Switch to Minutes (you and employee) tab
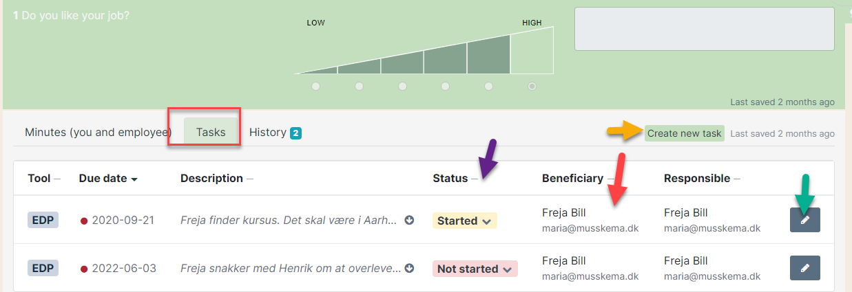This screenshot has width=852, height=292. click(98, 132)
